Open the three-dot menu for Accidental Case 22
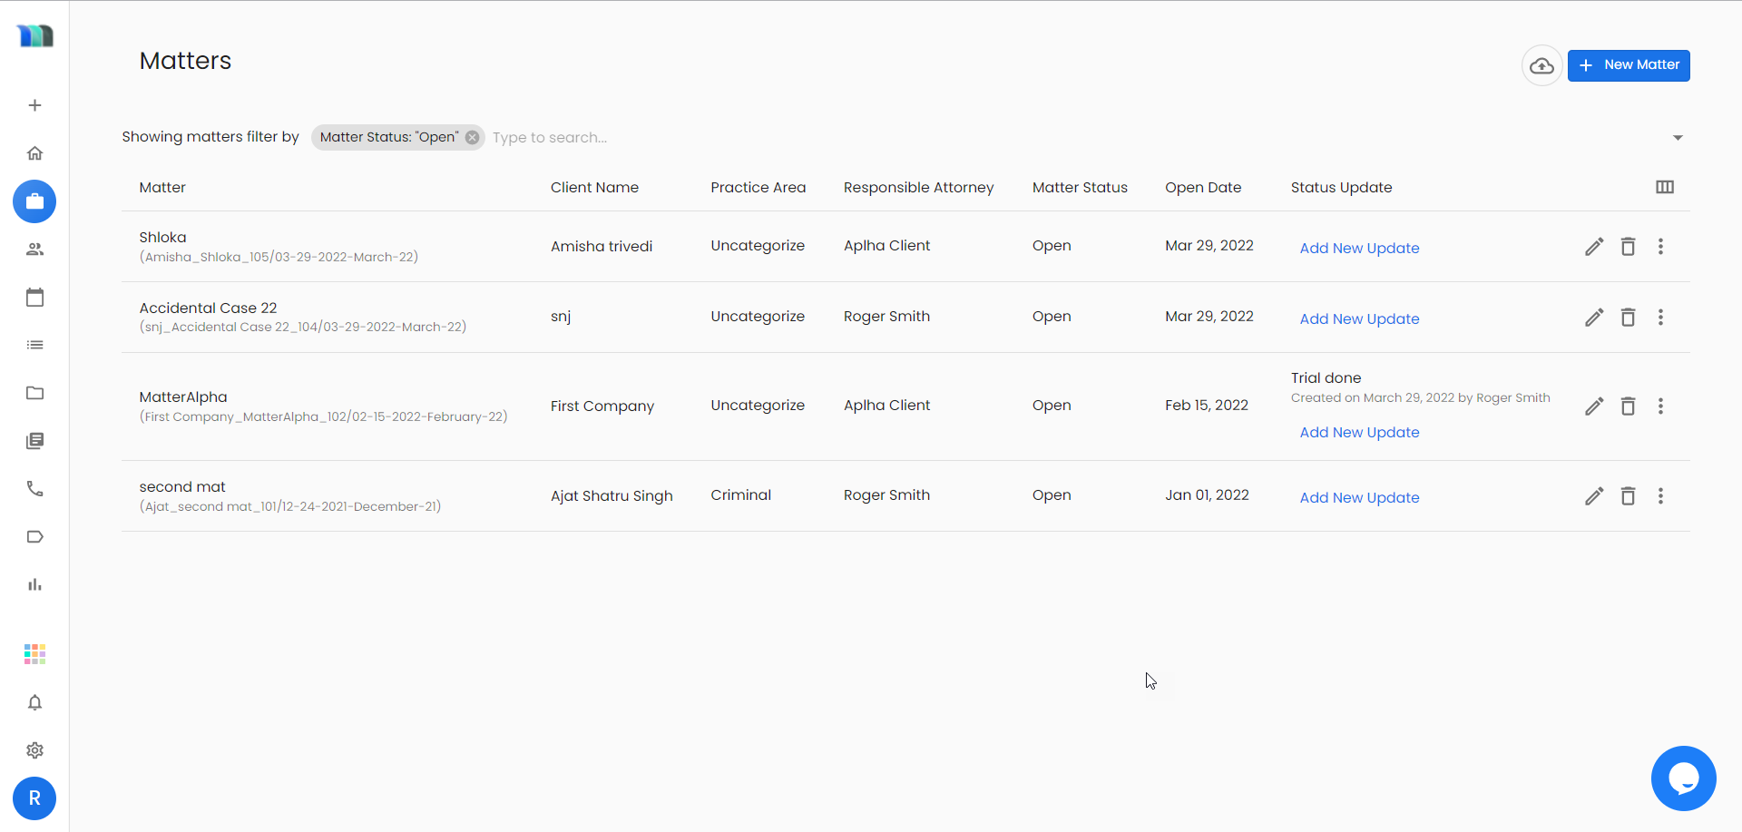The height and width of the screenshot is (832, 1742). [x=1661, y=318]
